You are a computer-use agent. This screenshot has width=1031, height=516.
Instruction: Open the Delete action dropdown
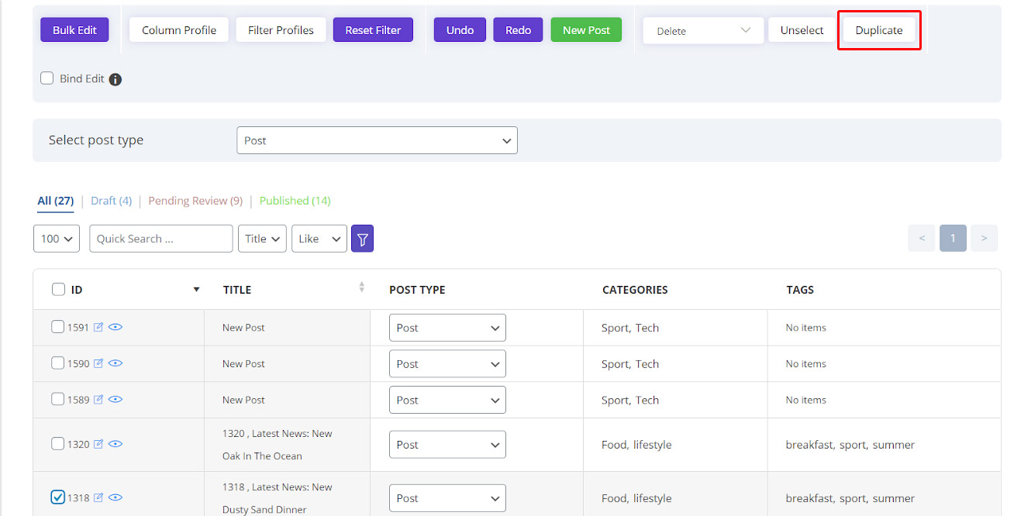(703, 31)
